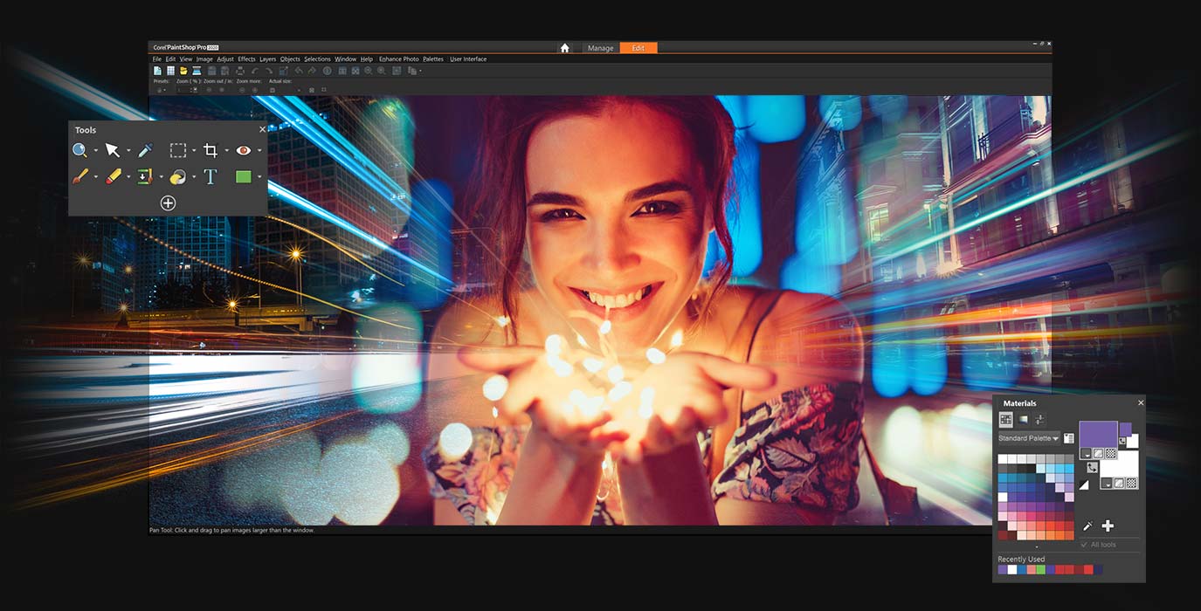Screen dimensions: 1201x611
Task: Select the Dropper tool
Action: [145, 150]
